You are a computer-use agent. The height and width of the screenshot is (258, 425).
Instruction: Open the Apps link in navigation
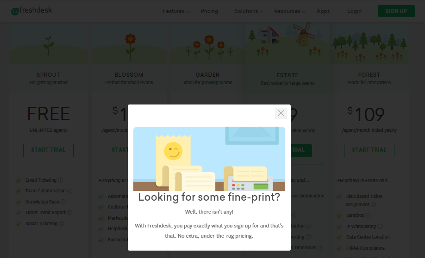coord(323,11)
